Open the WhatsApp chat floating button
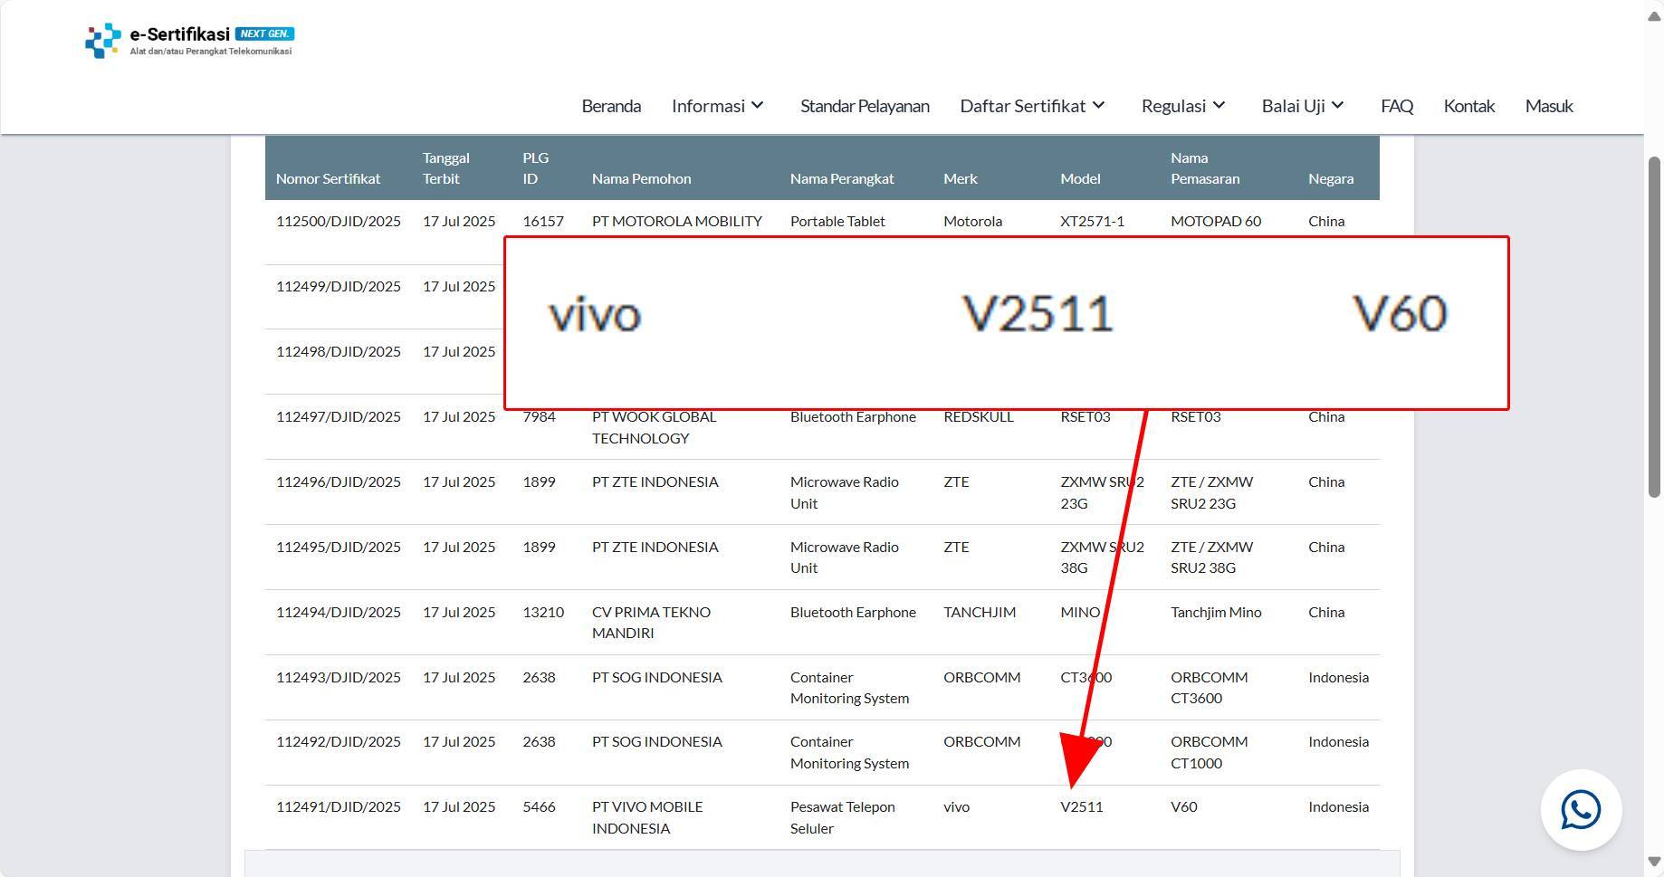The height and width of the screenshot is (877, 1664). coord(1581,810)
